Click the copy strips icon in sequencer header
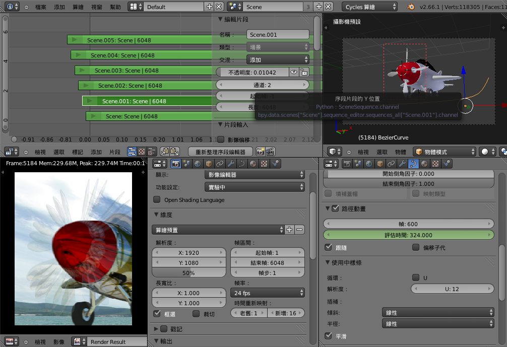This screenshot has width=507, height=347. click(165, 152)
